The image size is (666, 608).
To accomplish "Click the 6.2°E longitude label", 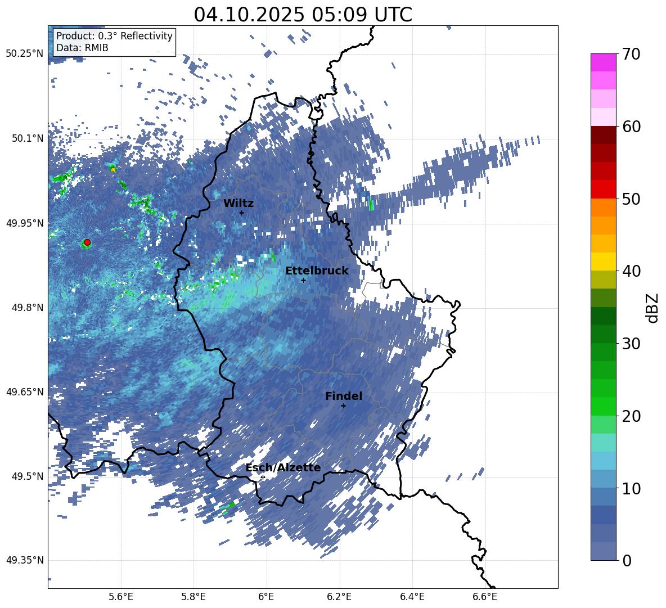I will pos(339,597).
